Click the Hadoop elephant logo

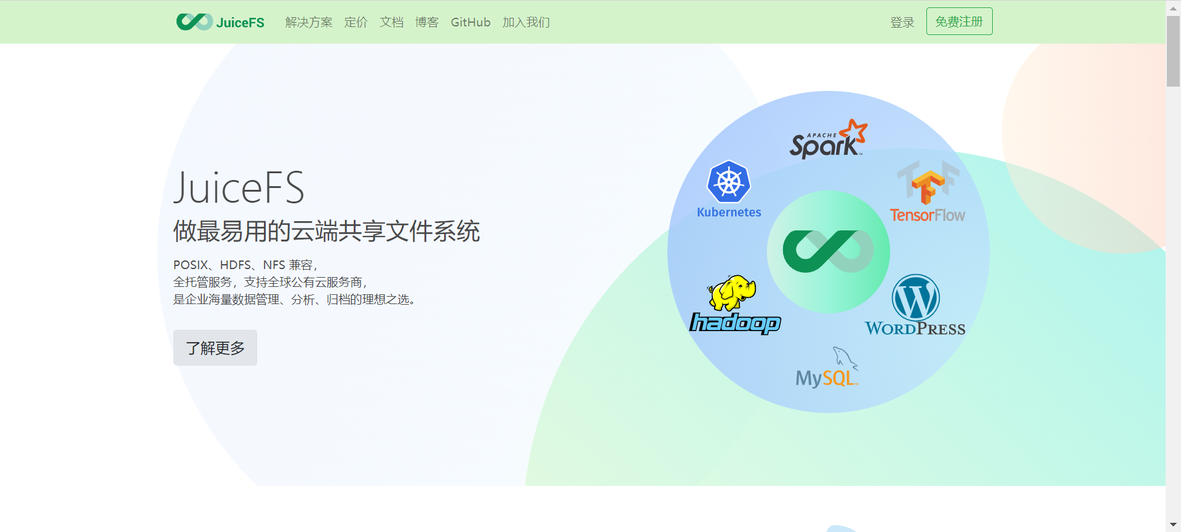[x=735, y=305]
